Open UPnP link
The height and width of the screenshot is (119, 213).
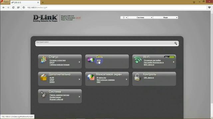point(52,80)
